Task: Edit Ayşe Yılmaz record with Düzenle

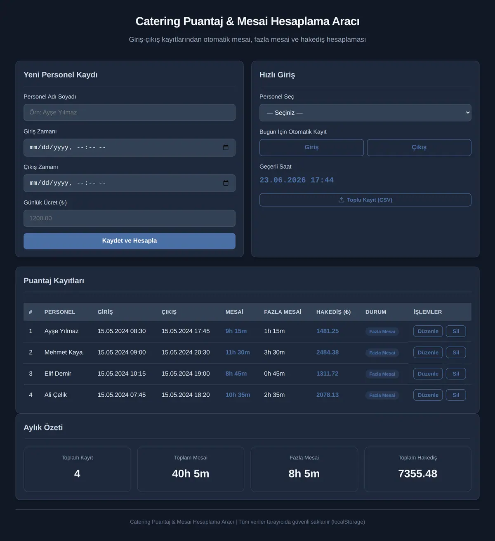Action: [x=428, y=331]
